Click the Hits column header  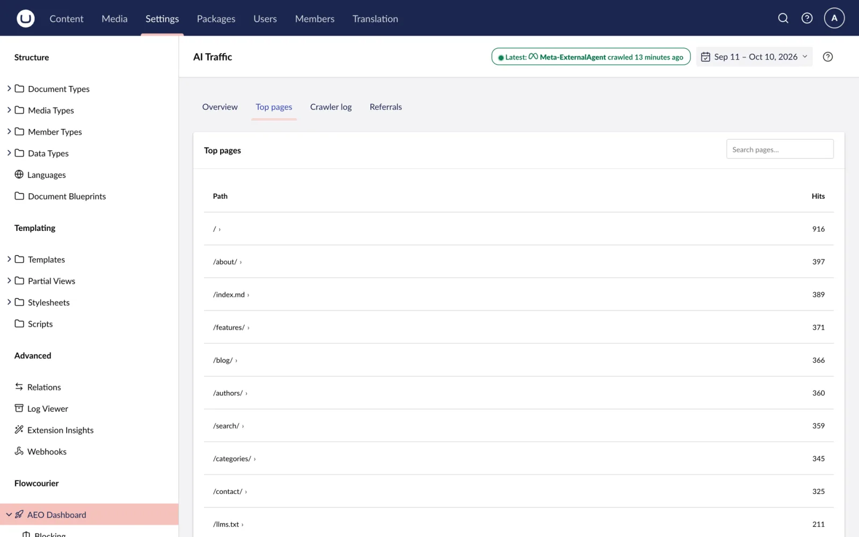coord(818,197)
